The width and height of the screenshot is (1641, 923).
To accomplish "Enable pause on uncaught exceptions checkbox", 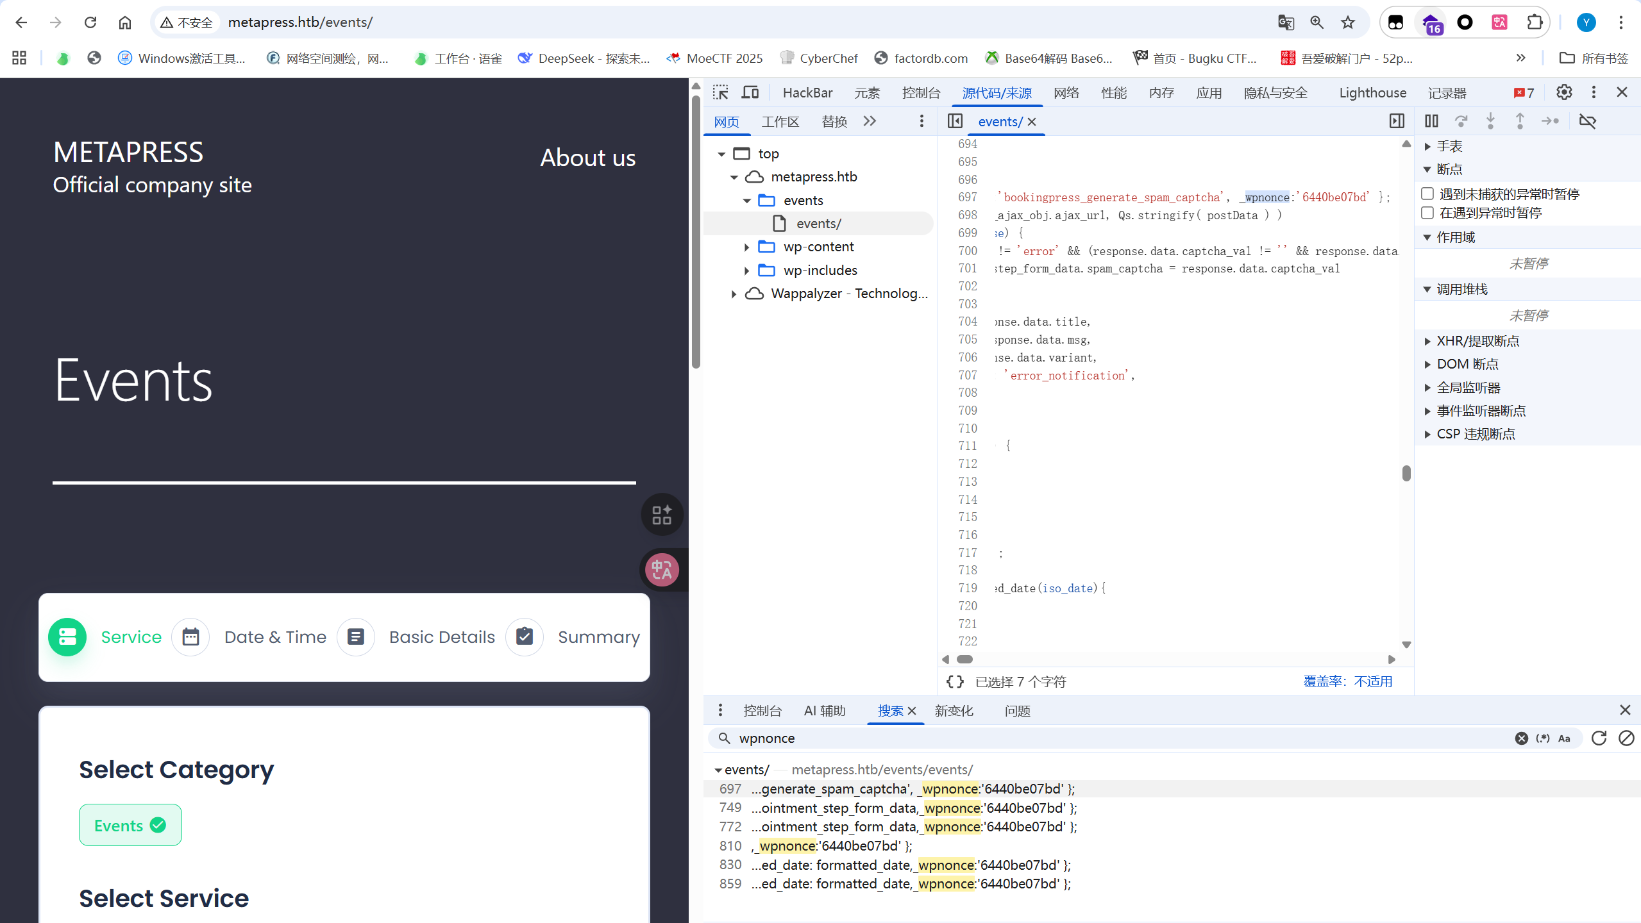I will pos(1428,194).
